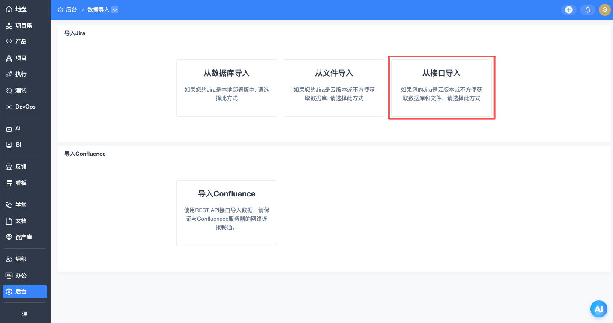Screen dimensions: 613x323
Task: Open the DevOps section
Action: pos(25,107)
